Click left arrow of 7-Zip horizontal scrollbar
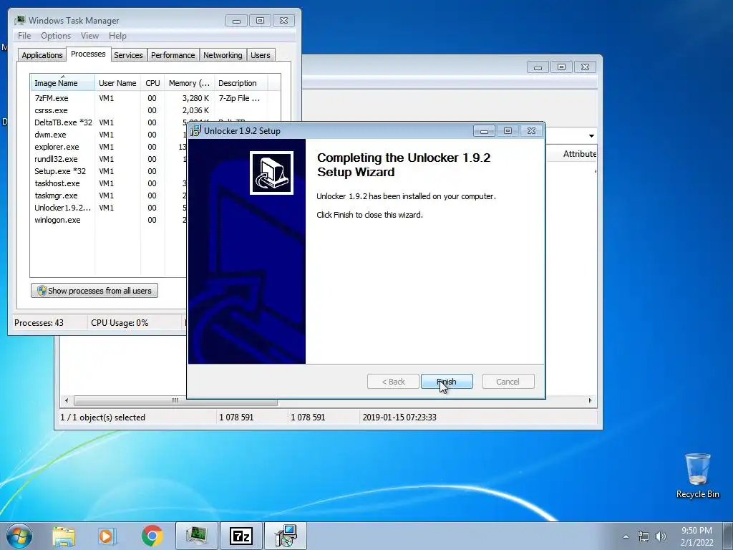733x550 pixels. [x=67, y=400]
